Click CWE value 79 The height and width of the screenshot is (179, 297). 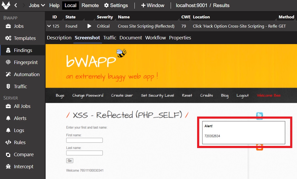tap(183, 26)
